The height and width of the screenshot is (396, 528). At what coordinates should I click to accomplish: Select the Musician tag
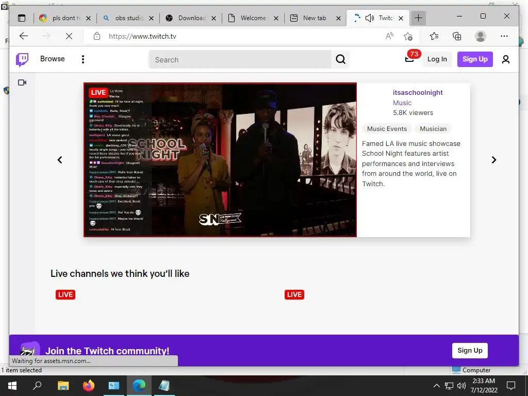click(433, 128)
